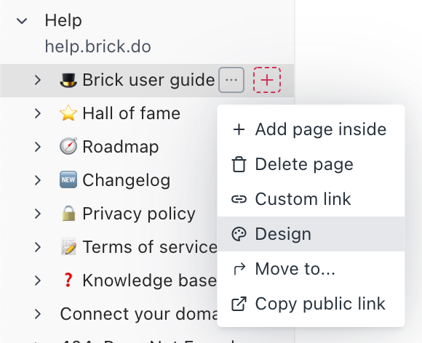Select Delete page in context menu
This screenshot has height=343, width=422.
click(311, 164)
